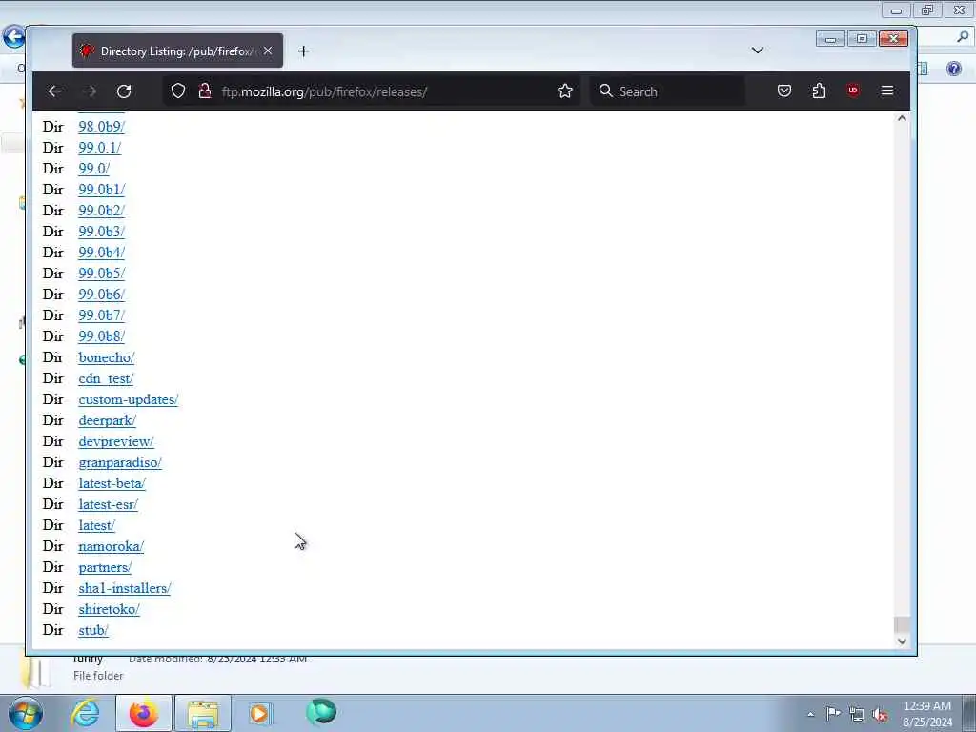Open the latest/ directory link

pyautogui.click(x=96, y=525)
